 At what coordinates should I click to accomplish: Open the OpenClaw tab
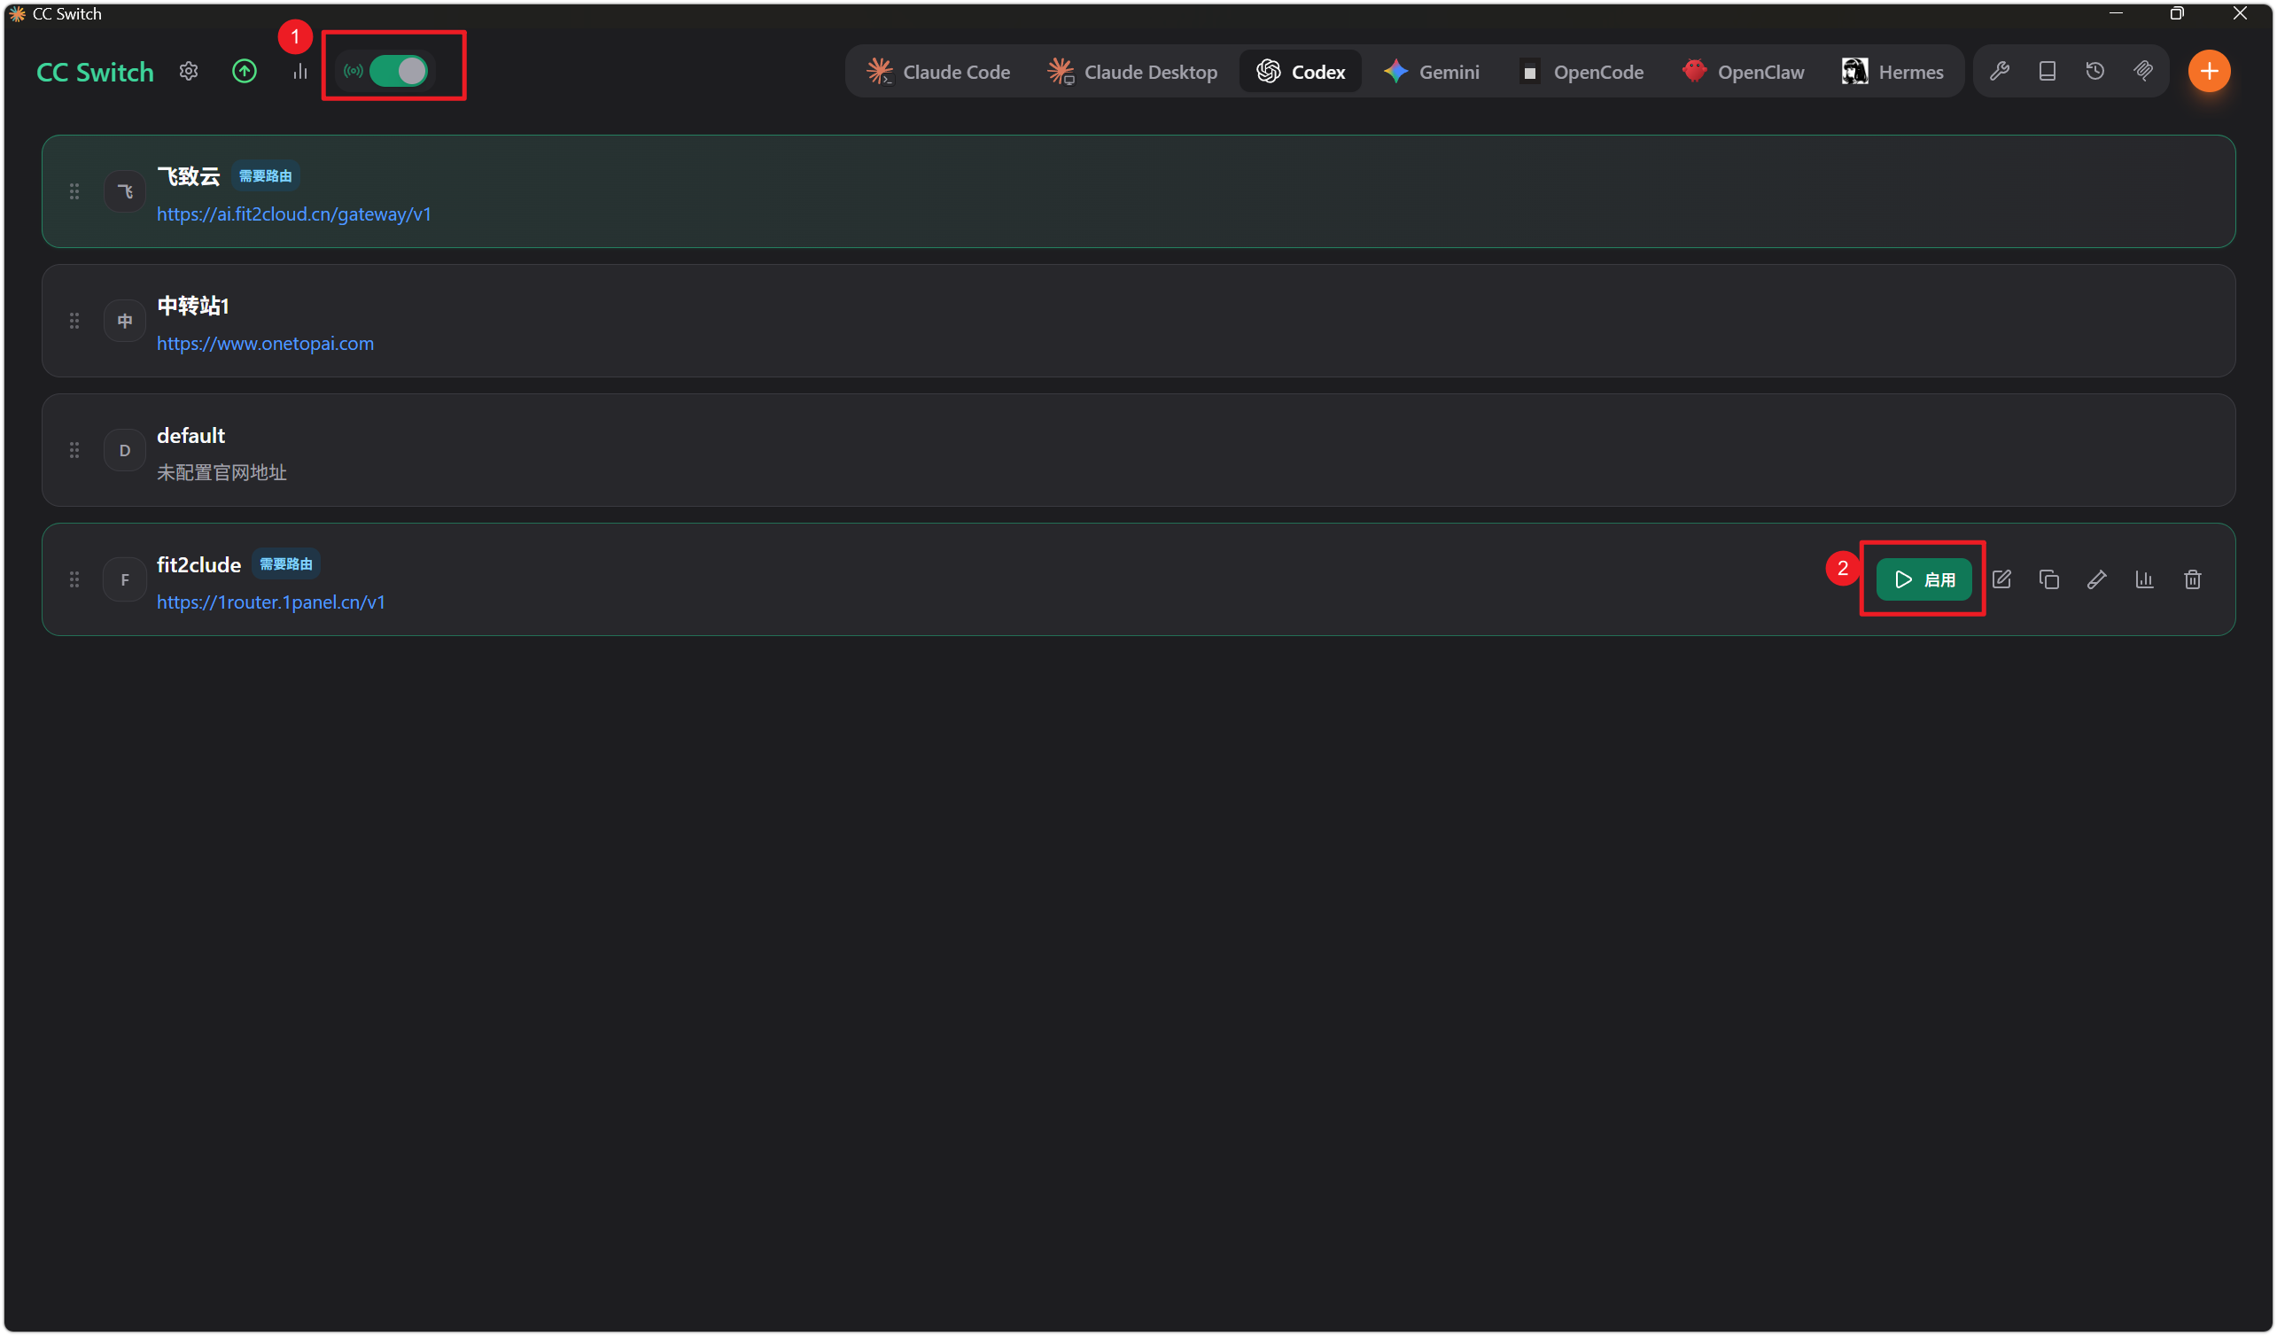[x=1743, y=72]
